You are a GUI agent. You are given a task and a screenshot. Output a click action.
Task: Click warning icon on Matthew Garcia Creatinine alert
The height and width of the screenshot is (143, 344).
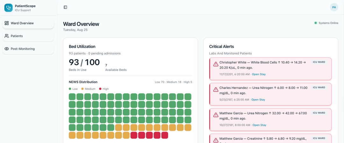tap(216, 140)
